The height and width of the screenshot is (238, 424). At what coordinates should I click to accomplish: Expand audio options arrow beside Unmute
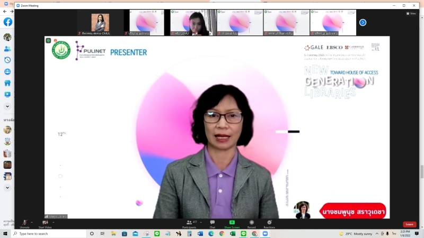(32, 222)
